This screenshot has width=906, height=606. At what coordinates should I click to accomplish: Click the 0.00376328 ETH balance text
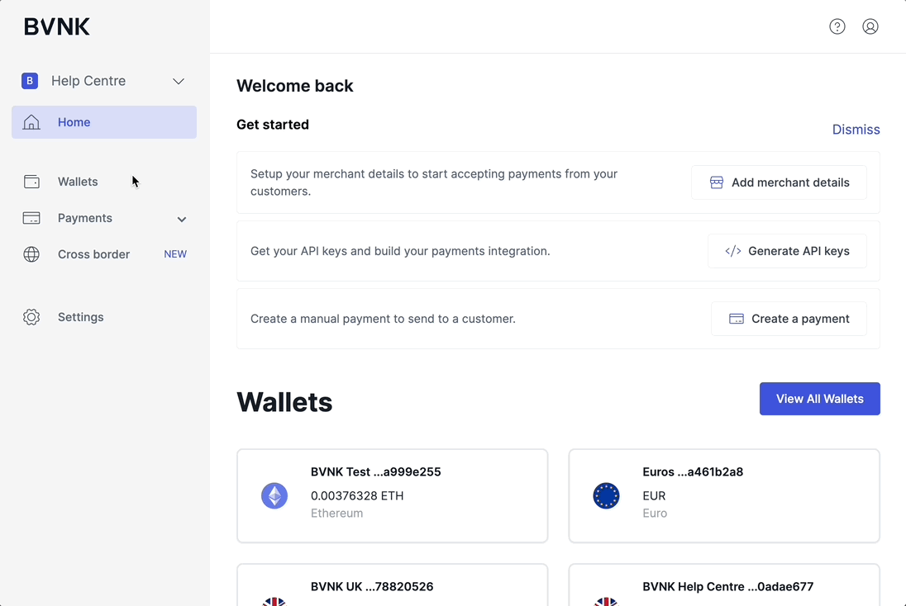point(357,495)
